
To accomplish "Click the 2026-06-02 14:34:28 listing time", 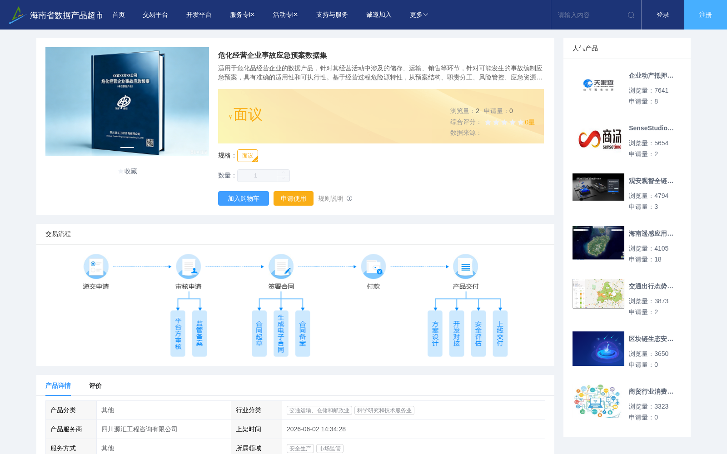I will 316,429.
